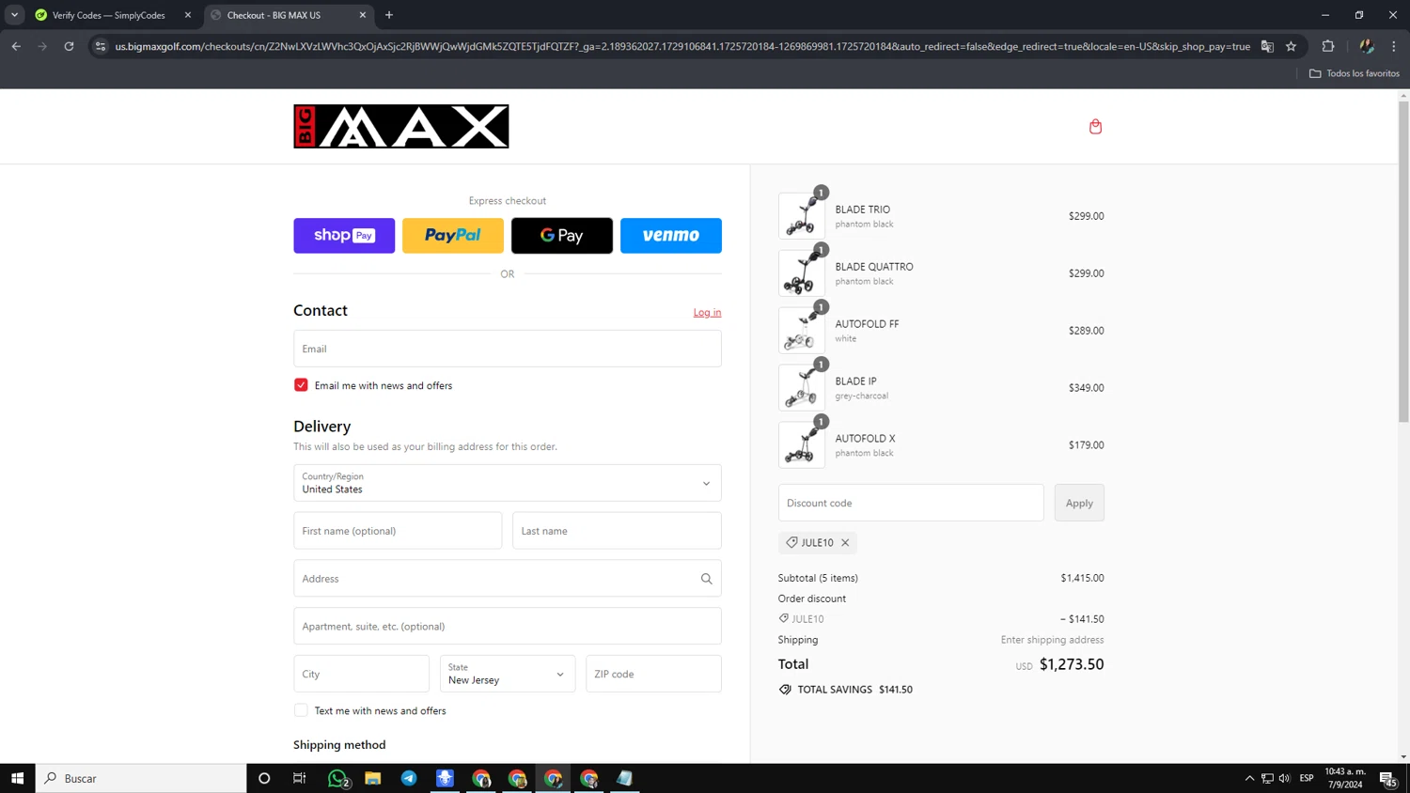Pay with Venmo
This screenshot has width=1410, height=793.
(671, 236)
